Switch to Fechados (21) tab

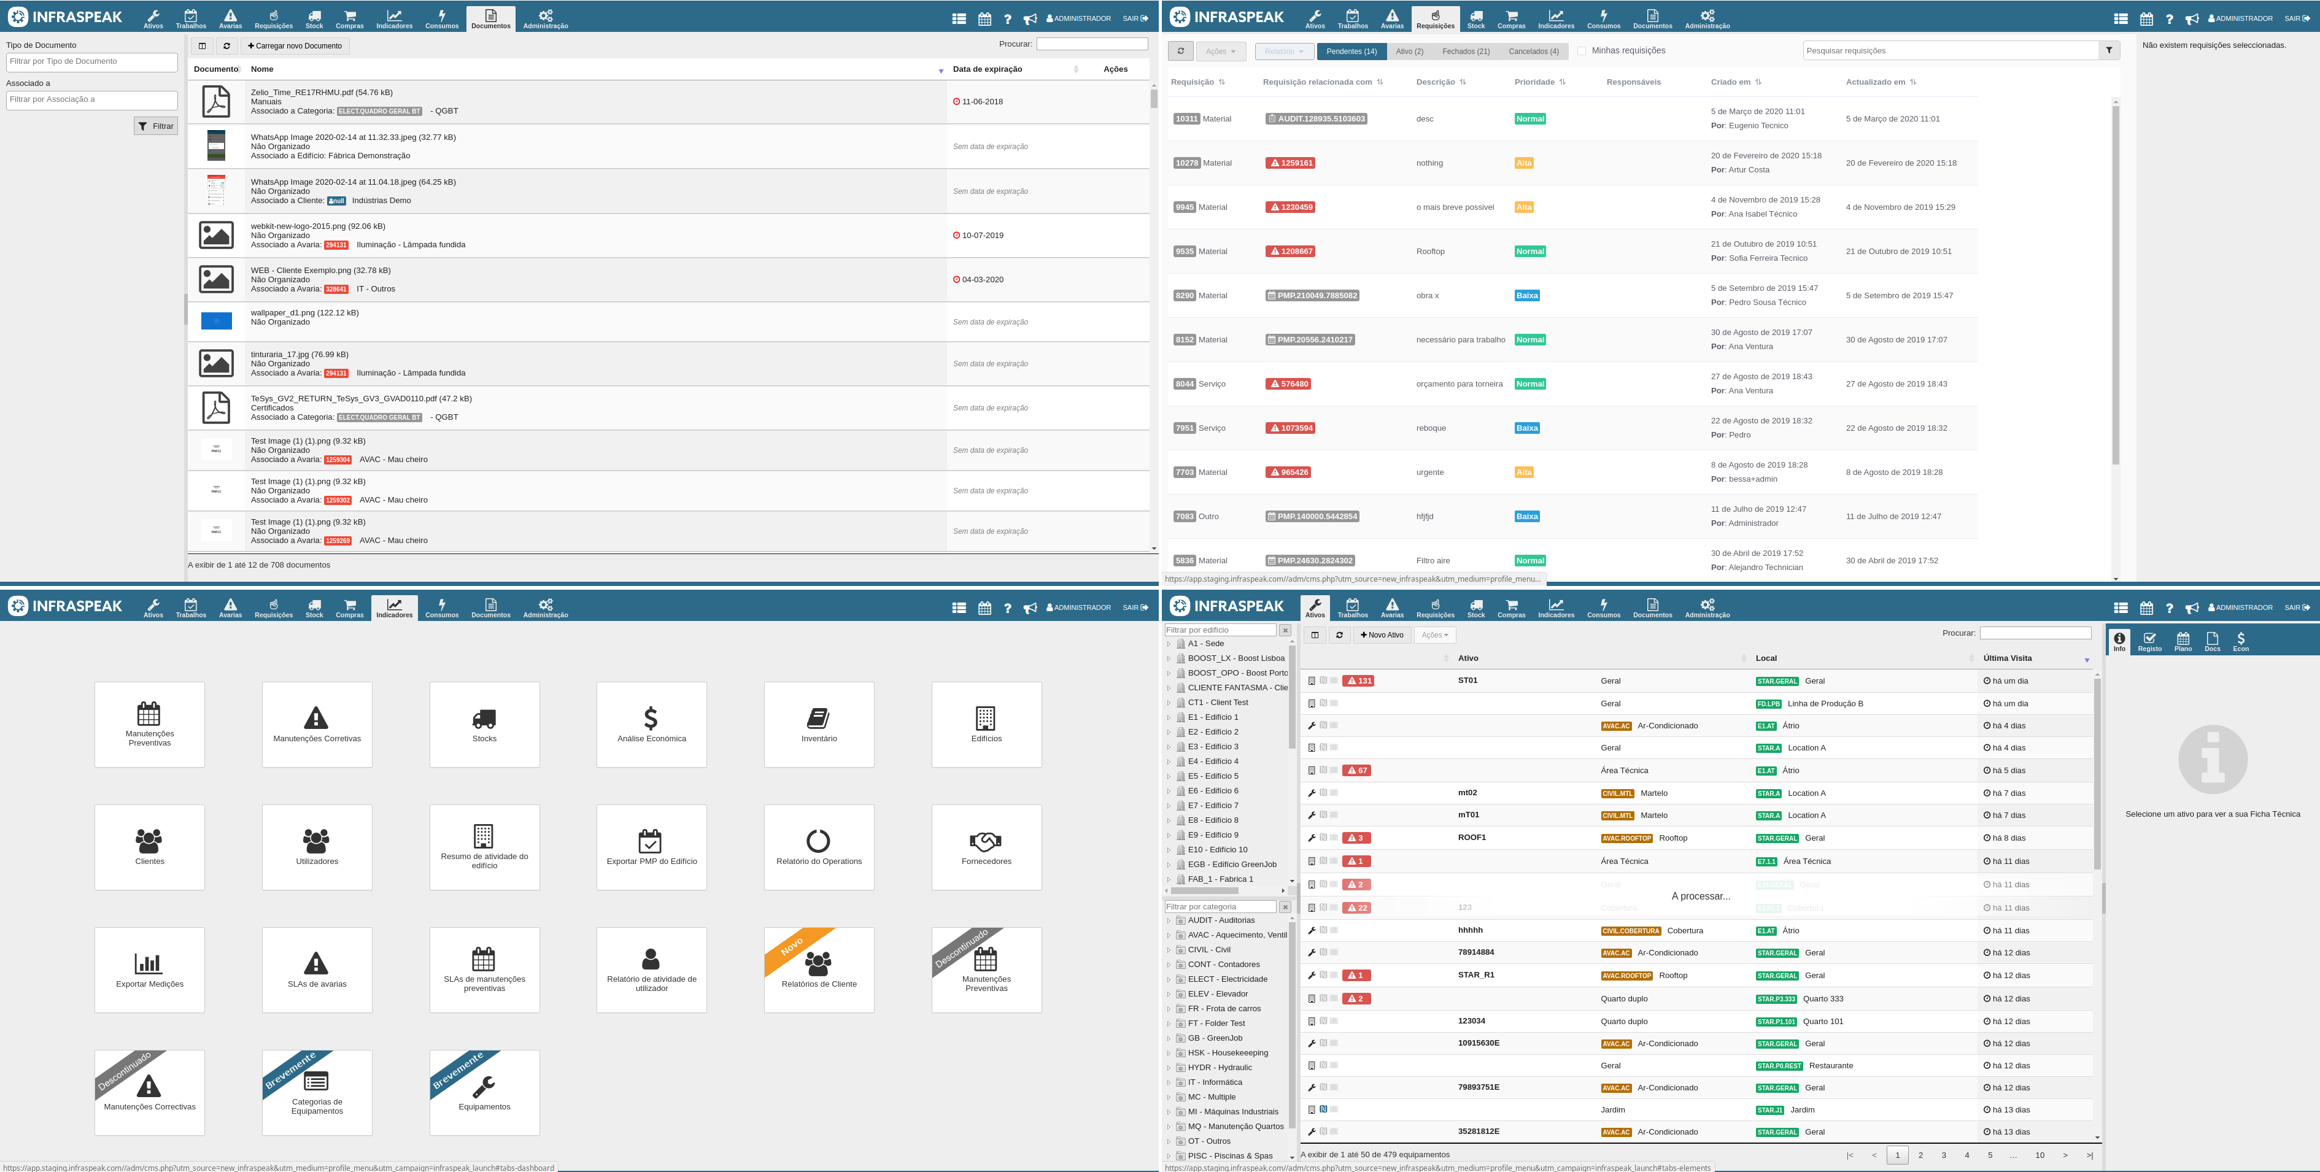tap(1465, 52)
